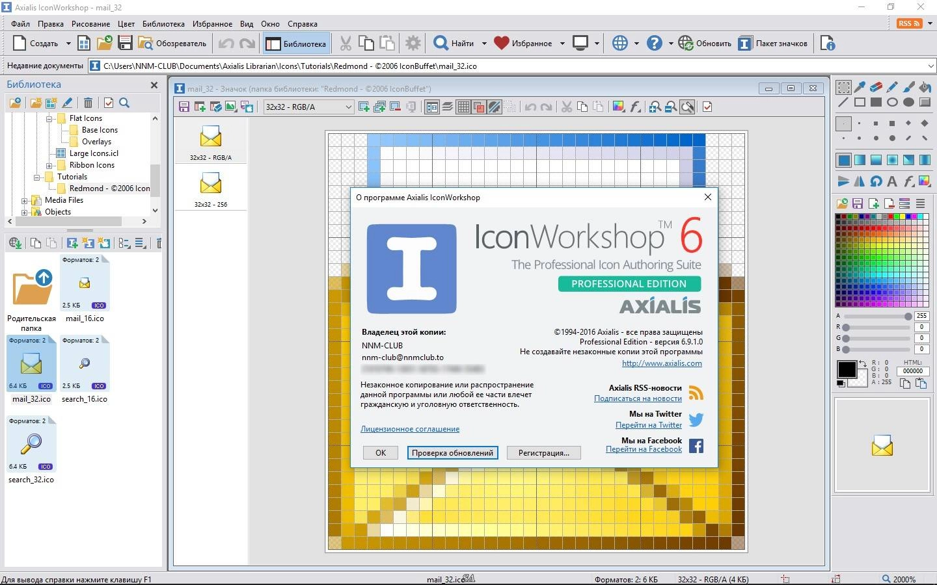Click the black foreground color swatch
The width and height of the screenshot is (937, 585).
[847, 369]
